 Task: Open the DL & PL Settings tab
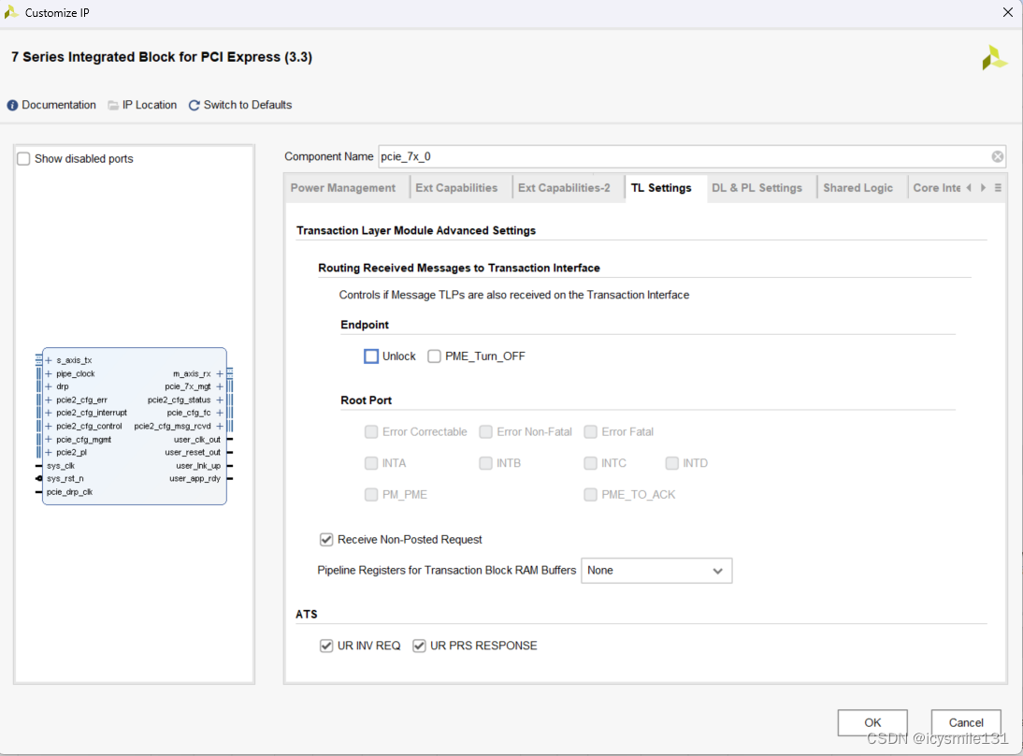[756, 188]
